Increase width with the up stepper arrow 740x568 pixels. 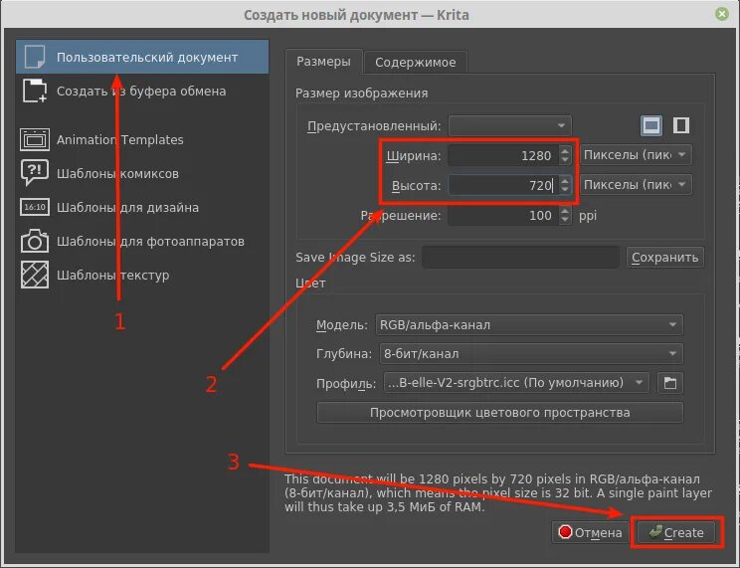(565, 150)
